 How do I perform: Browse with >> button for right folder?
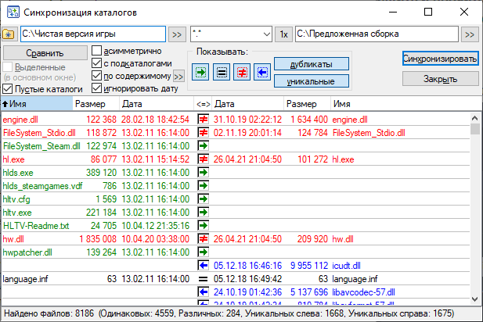[x=469, y=35]
